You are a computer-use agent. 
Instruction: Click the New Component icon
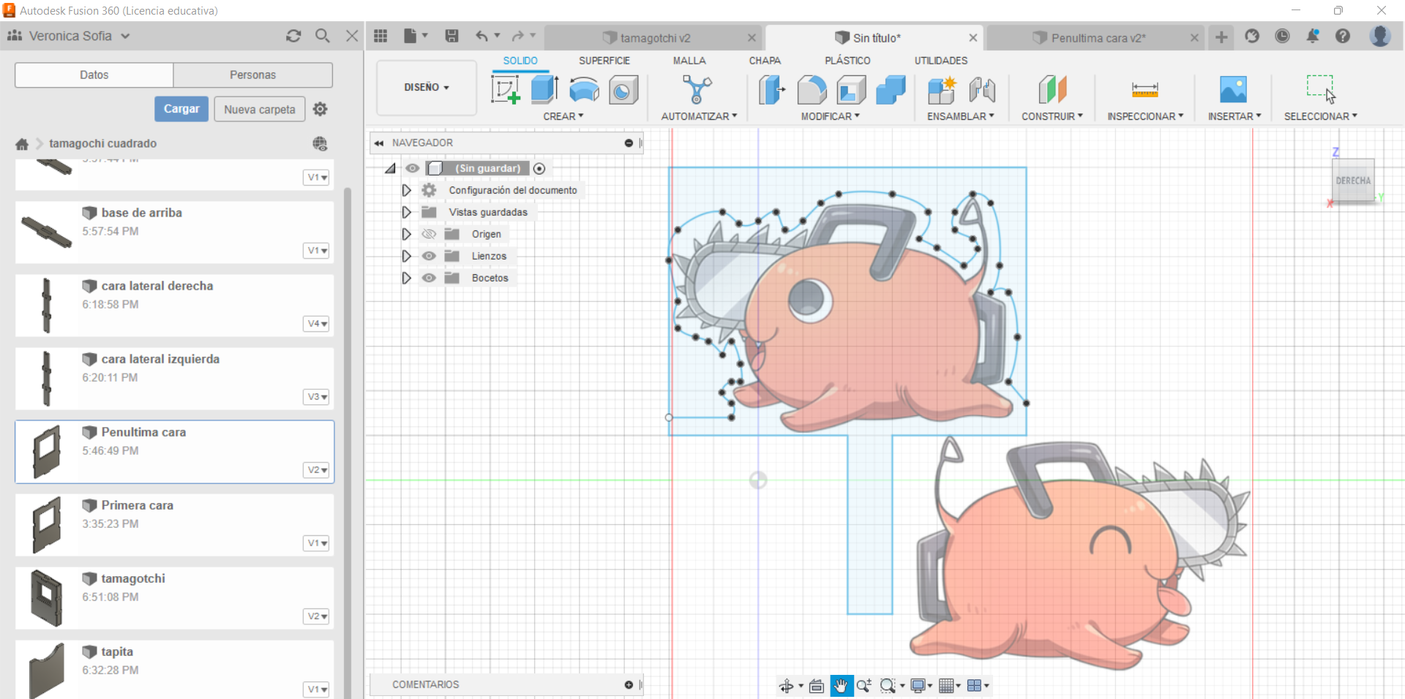coord(942,90)
